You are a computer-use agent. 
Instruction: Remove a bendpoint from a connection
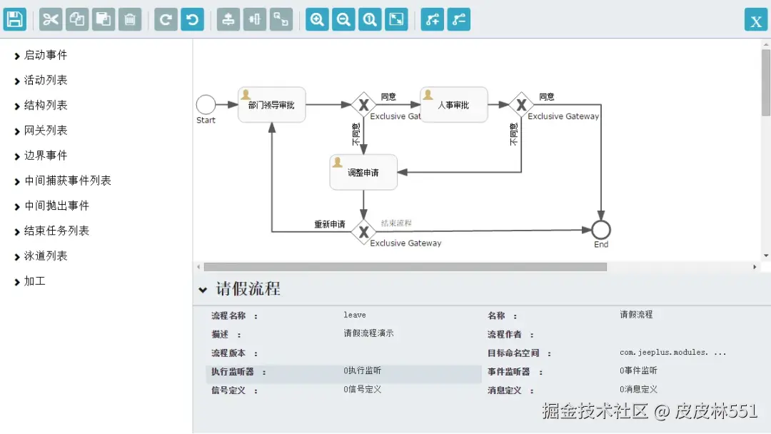click(459, 19)
